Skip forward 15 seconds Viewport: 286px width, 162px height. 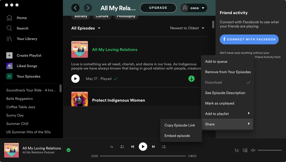coord(164,147)
